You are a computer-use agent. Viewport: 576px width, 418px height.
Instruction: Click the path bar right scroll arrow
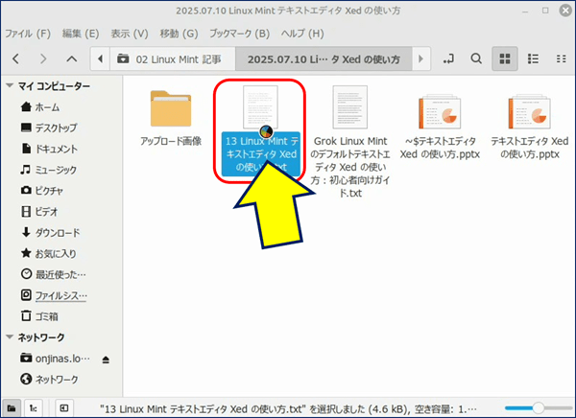[421, 58]
